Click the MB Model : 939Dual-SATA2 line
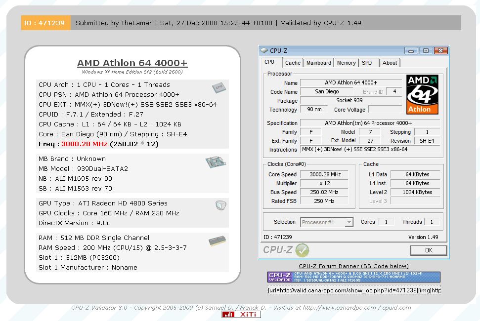 (83, 168)
